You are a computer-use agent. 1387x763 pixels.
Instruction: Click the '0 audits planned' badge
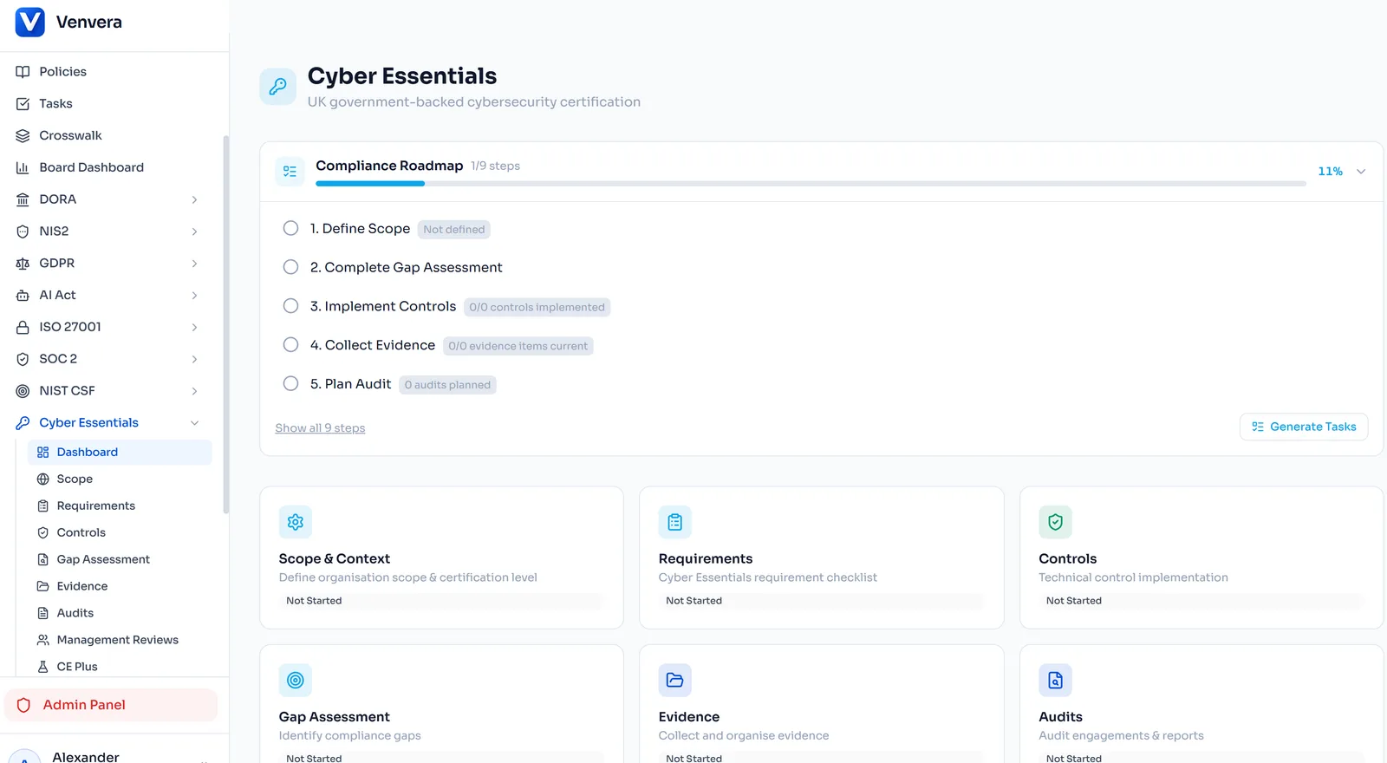click(447, 385)
